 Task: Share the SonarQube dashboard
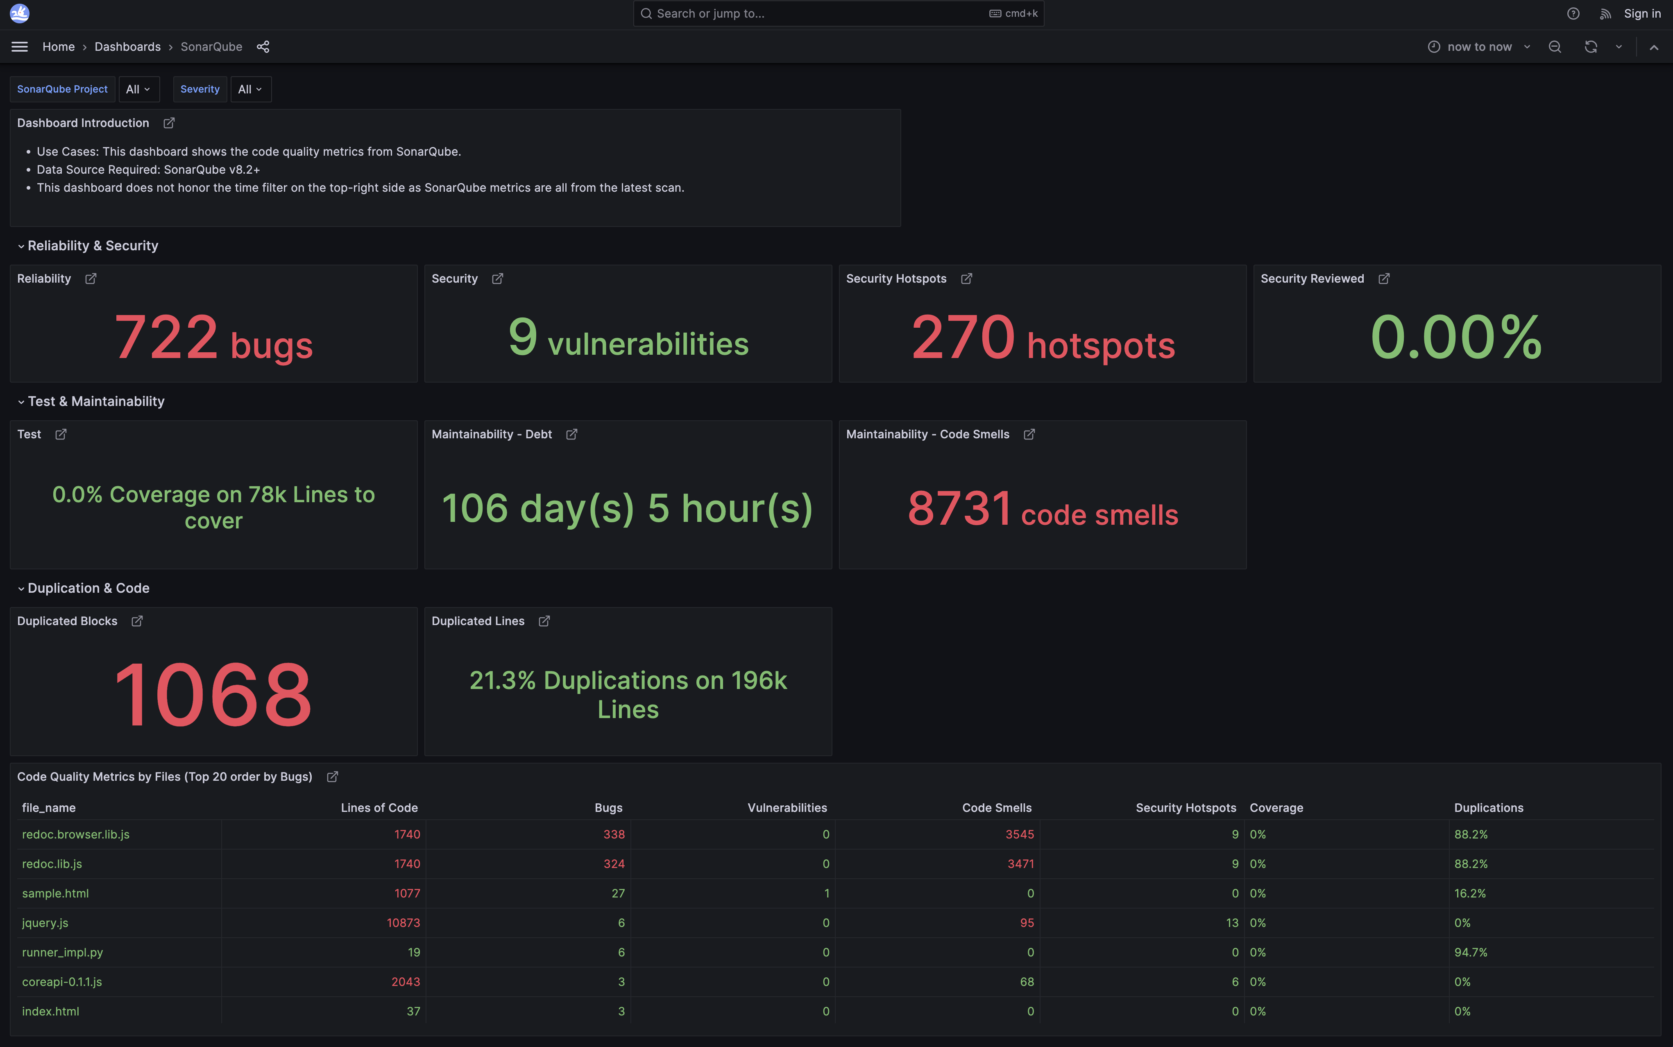[x=263, y=46]
